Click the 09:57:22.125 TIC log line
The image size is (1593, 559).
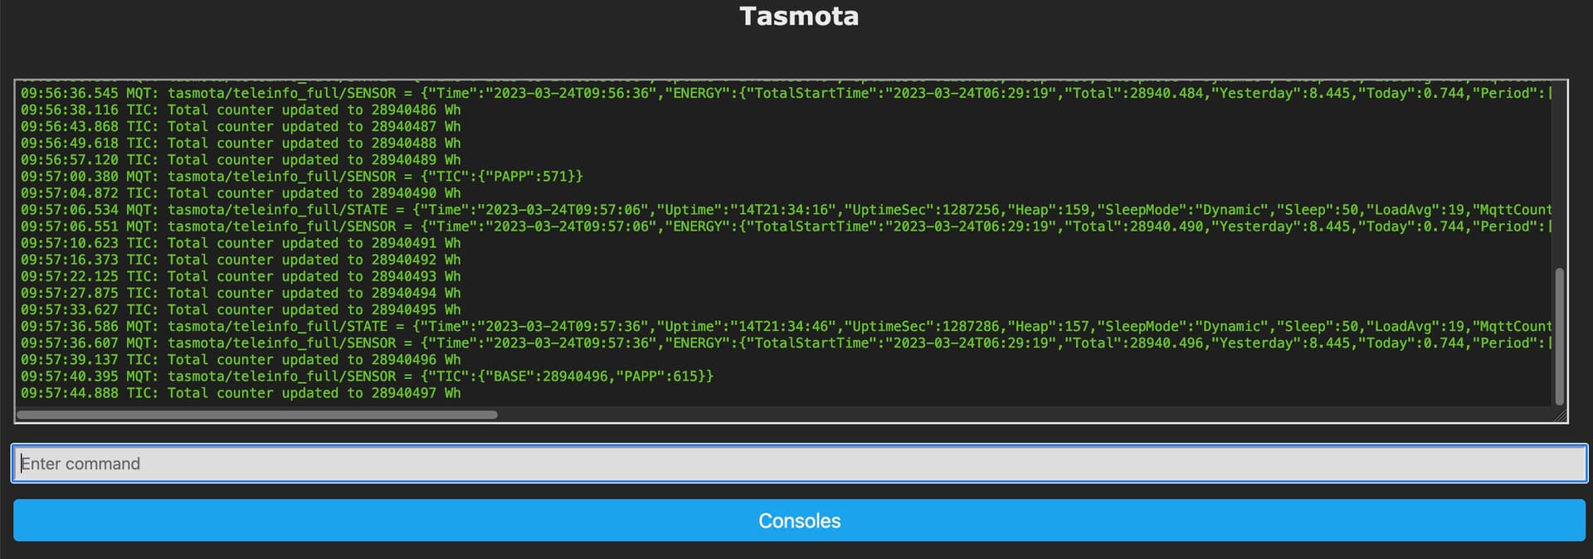241,276
